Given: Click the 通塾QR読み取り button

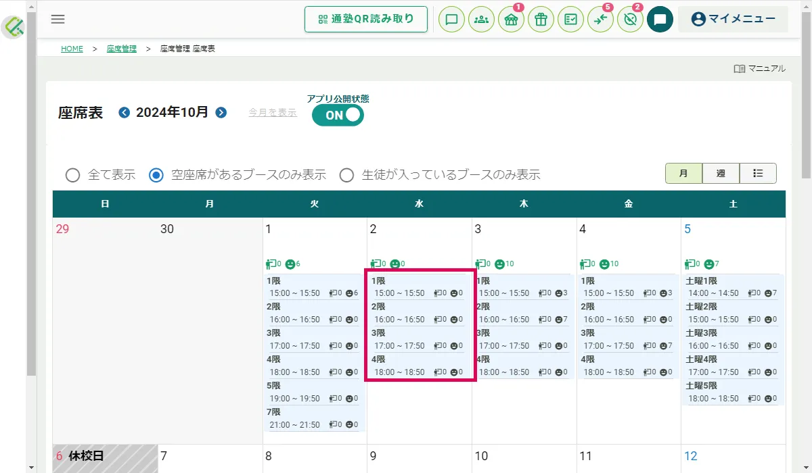Looking at the screenshot, I should point(366,20).
